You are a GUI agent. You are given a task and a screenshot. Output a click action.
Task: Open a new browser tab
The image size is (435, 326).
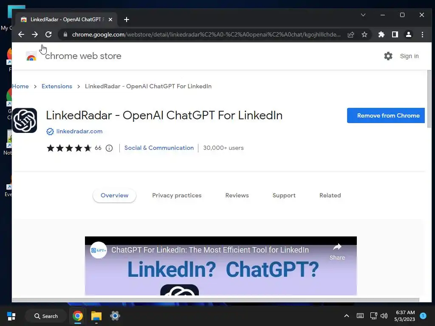pyautogui.click(x=127, y=20)
